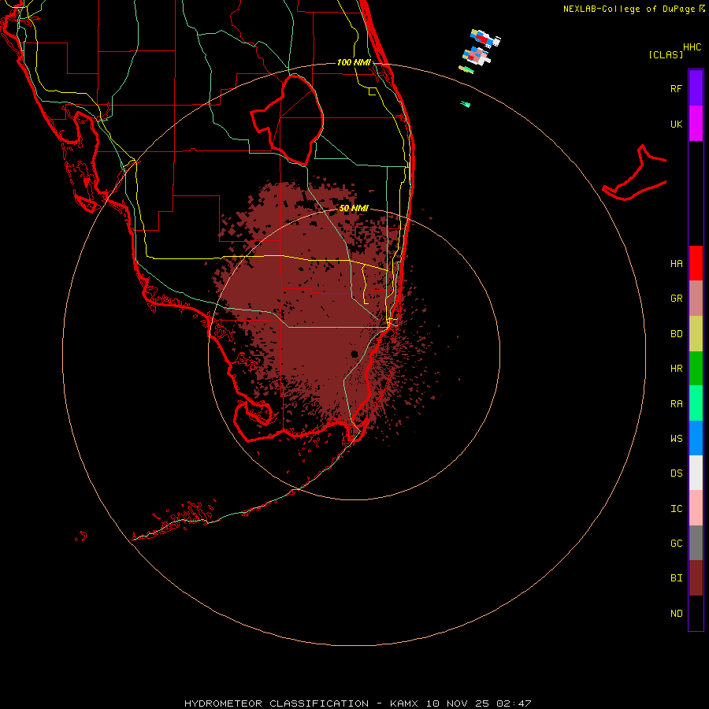
Task: Click the small black radar site dot
Action: pyautogui.click(x=354, y=354)
